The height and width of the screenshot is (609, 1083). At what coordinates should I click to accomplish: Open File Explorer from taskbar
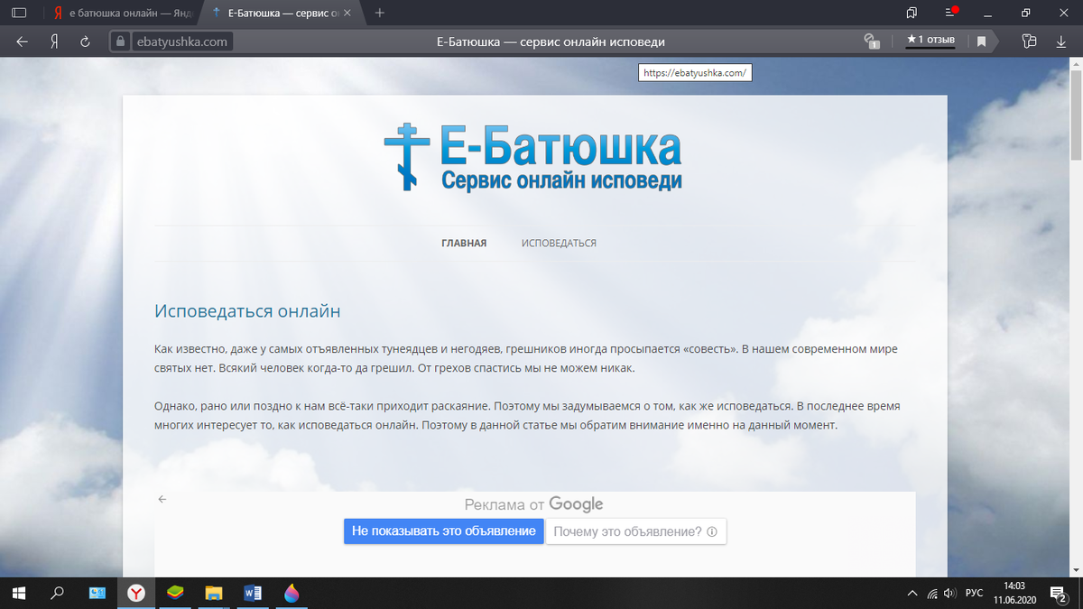tap(214, 593)
